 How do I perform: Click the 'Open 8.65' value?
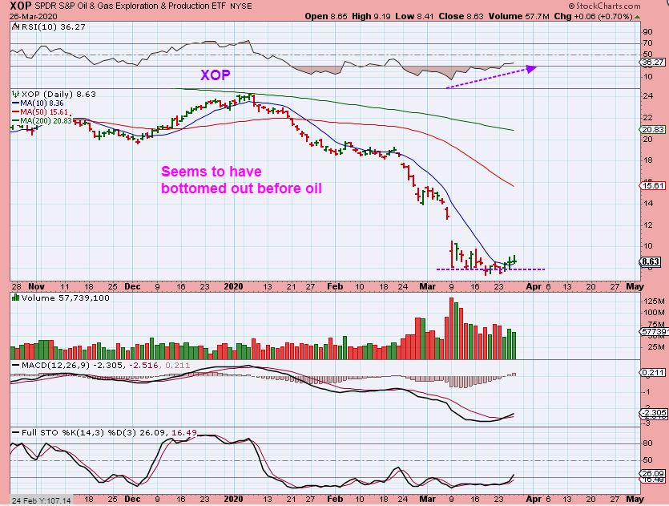tap(326, 16)
